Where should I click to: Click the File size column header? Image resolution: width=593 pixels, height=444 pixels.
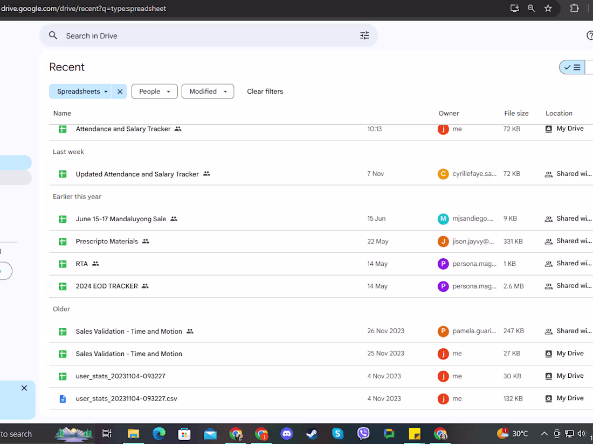tap(516, 114)
